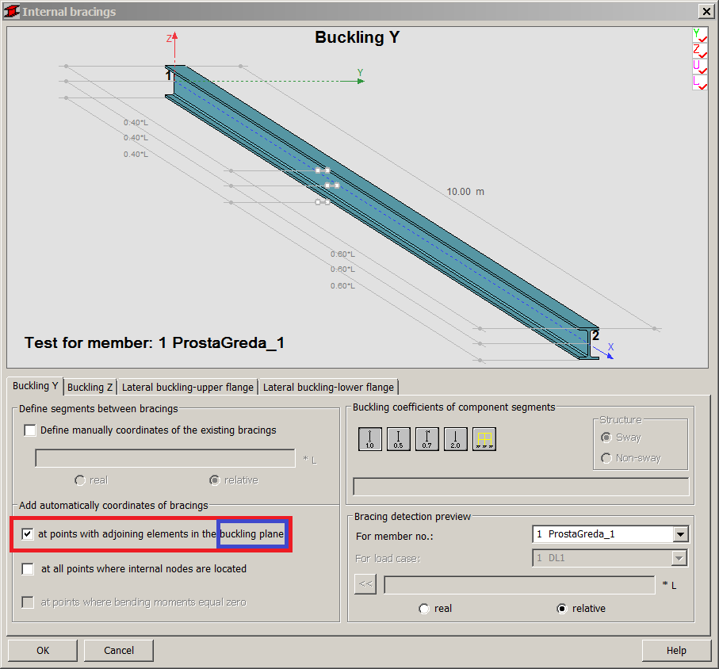Select buckling coefficient 2.0

click(x=455, y=439)
